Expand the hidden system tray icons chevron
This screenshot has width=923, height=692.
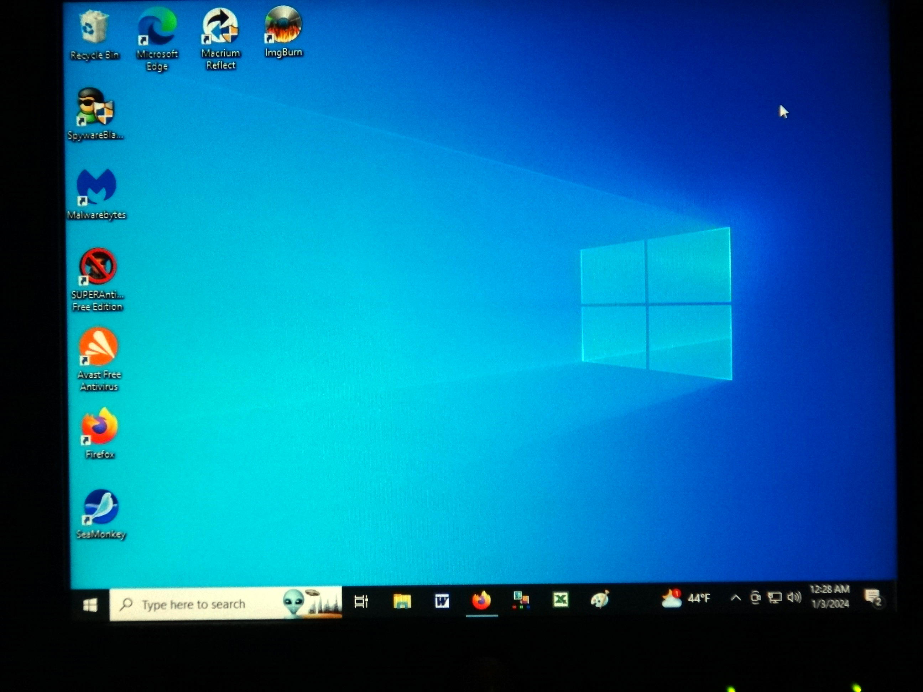[736, 598]
